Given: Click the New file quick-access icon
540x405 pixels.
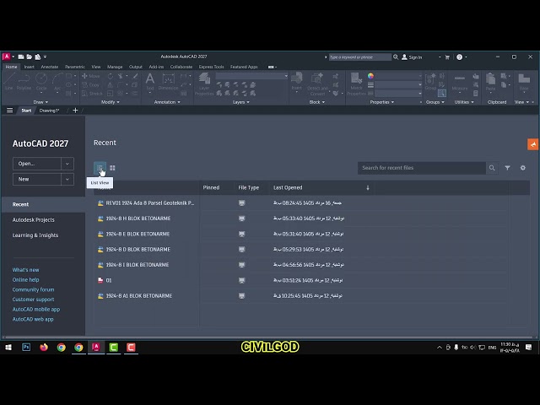Looking at the screenshot, I should 21,57.
